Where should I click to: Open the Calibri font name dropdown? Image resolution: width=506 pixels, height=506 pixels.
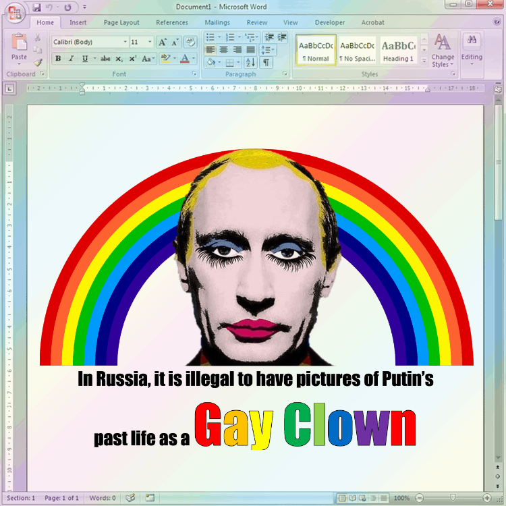tap(125, 42)
